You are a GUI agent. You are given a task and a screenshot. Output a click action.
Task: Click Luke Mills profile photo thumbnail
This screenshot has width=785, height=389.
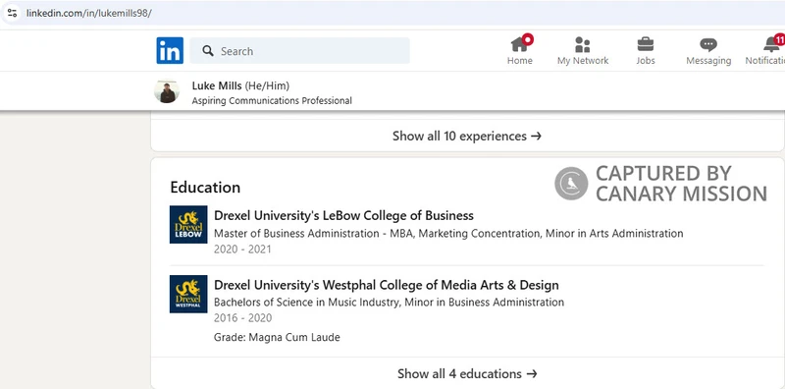pos(167,91)
